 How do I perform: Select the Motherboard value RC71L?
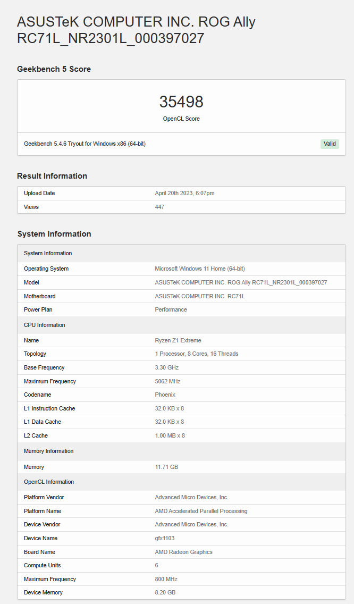200,296
